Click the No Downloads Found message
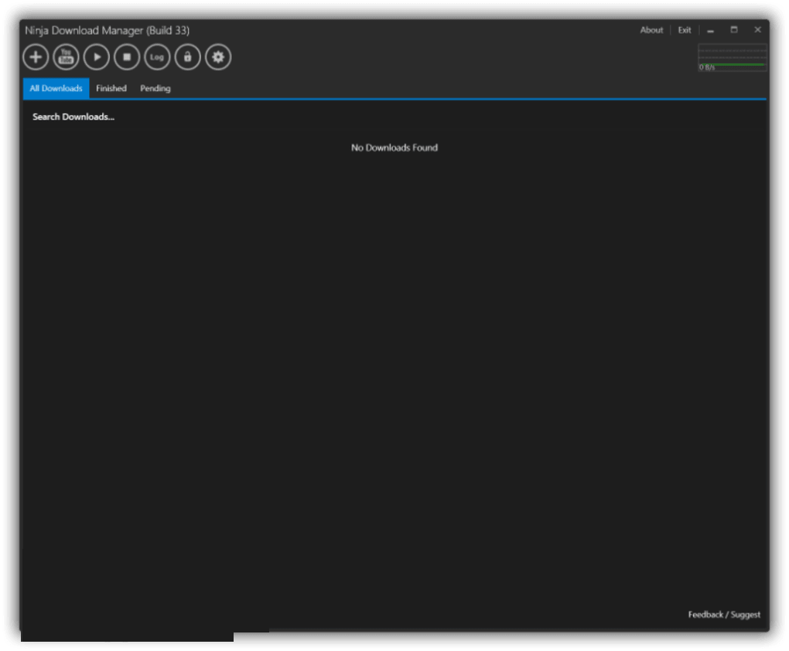The height and width of the screenshot is (651, 789). (x=394, y=148)
